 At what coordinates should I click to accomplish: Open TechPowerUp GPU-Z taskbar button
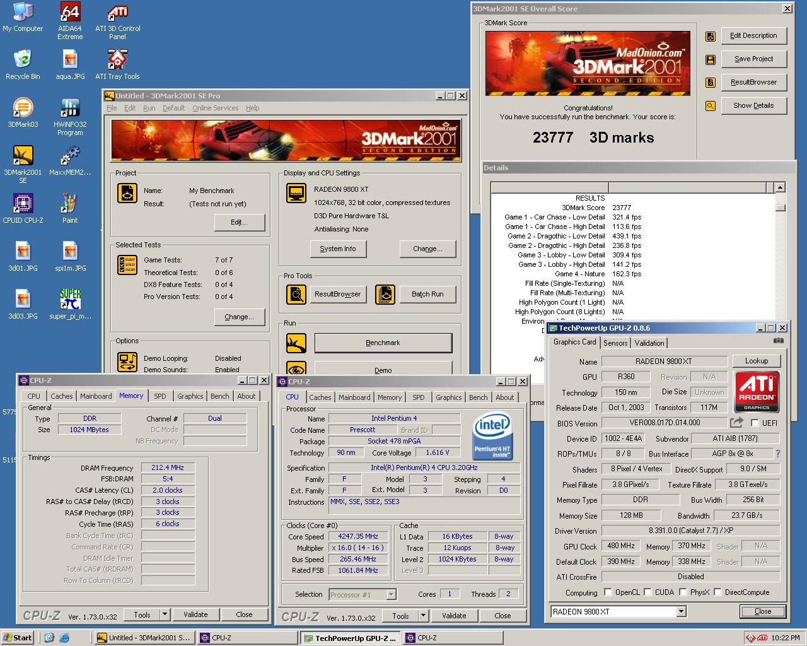pyautogui.click(x=351, y=638)
